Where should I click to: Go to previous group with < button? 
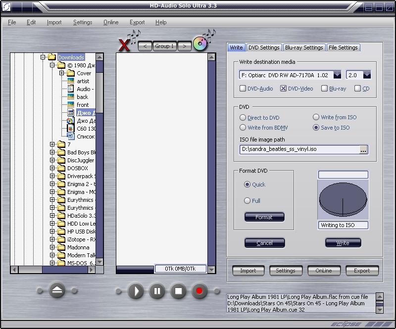pos(145,46)
